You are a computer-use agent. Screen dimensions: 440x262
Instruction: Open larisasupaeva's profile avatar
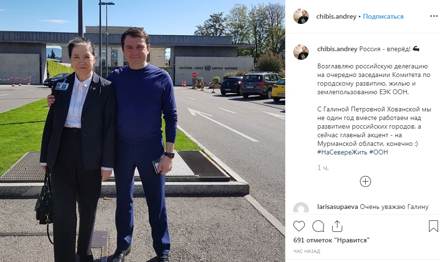click(301, 207)
